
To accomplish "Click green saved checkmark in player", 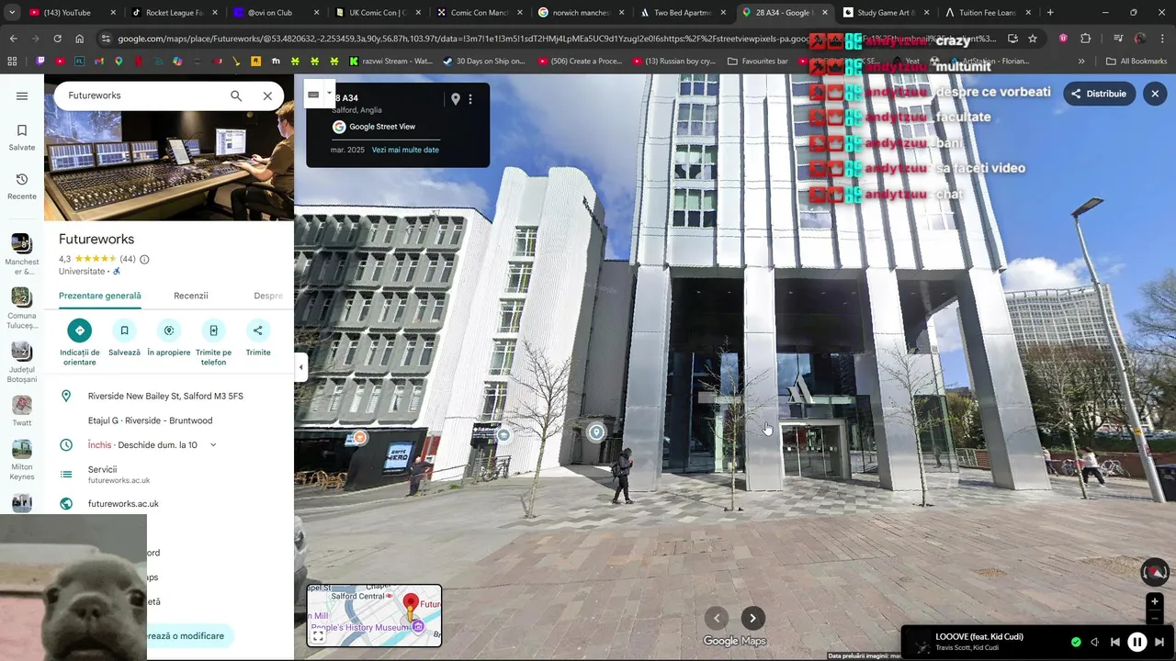I will point(1076,642).
